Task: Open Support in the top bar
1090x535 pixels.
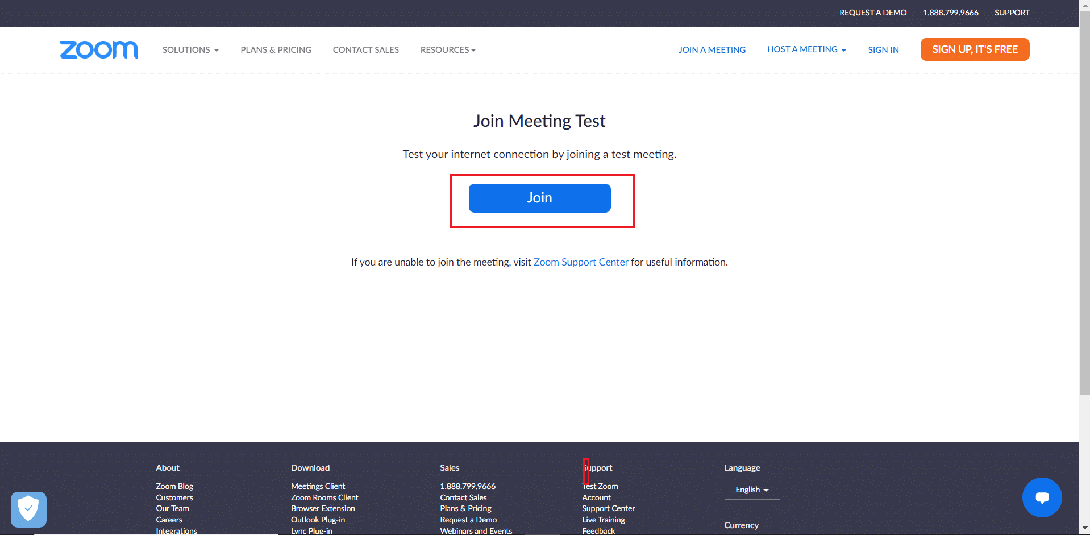Action: 1012,12
